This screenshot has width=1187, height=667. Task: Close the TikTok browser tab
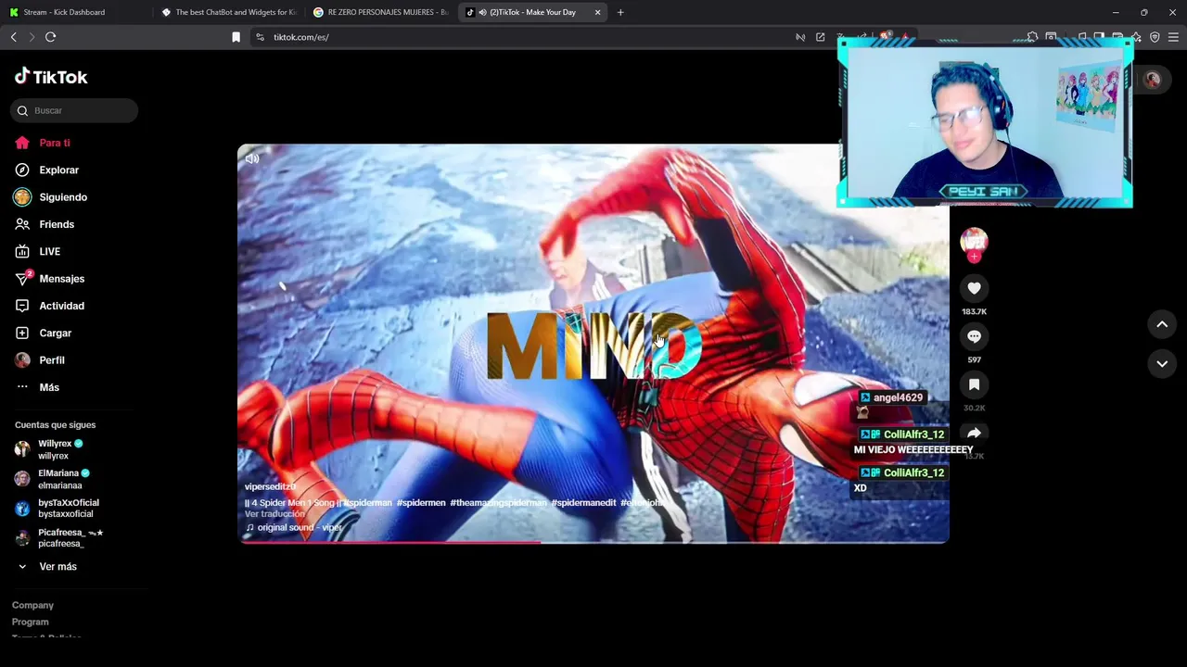click(597, 12)
